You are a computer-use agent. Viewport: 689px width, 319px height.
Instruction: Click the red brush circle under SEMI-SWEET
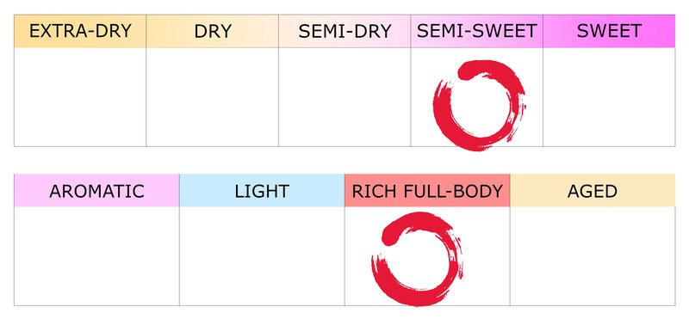coord(479,106)
